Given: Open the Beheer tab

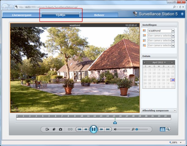Looking at the screenshot, I should pos(99,15).
